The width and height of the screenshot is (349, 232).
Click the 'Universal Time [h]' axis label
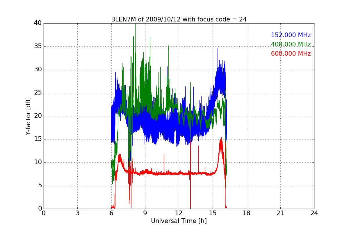179,221
